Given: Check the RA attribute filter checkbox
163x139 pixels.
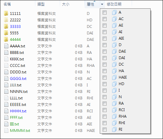Looking at the screenshot, I should 104,103.
